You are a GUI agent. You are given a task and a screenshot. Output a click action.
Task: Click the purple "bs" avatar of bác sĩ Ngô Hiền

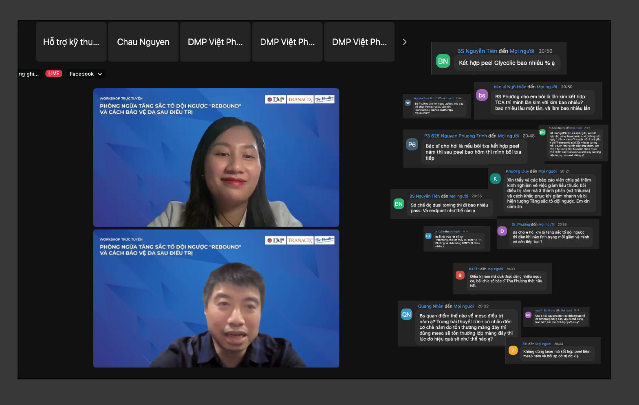482,95
